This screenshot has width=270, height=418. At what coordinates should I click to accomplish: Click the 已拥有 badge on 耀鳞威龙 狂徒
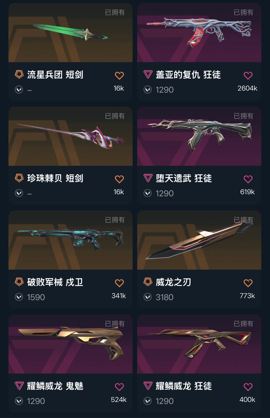point(243,324)
